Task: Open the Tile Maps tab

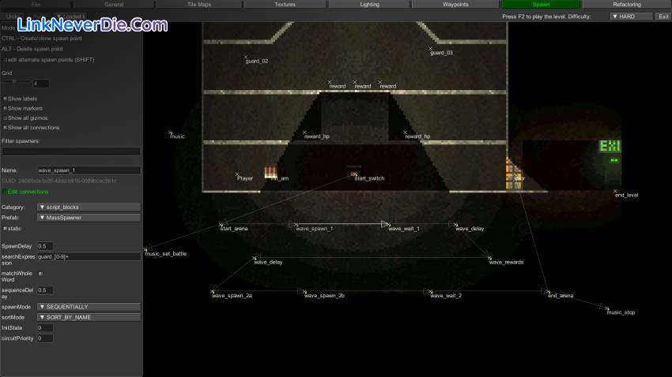Action: coord(199,4)
